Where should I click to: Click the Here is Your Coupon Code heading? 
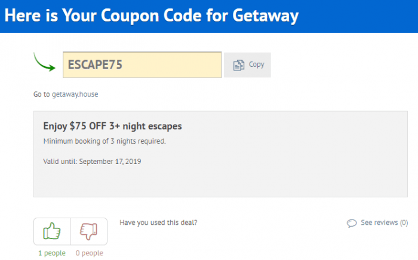pyautogui.click(x=152, y=16)
